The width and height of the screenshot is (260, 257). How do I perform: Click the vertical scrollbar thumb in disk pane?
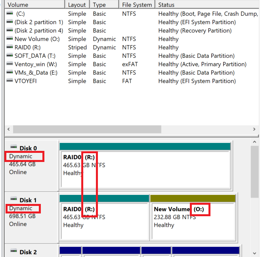(254, 172)
